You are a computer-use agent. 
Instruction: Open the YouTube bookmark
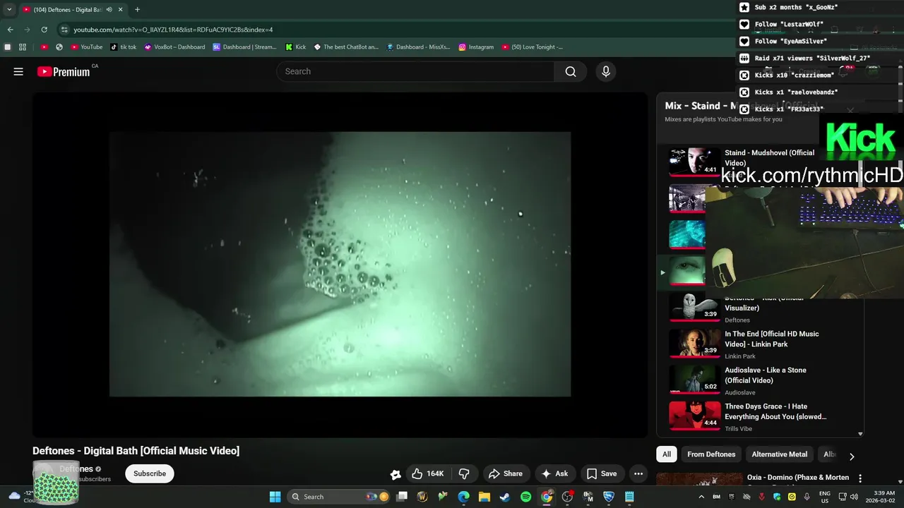(x=87, y=47)
